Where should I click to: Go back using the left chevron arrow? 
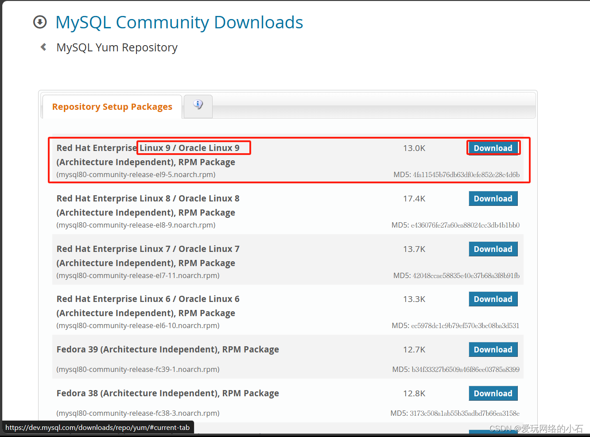coord(43,47)
